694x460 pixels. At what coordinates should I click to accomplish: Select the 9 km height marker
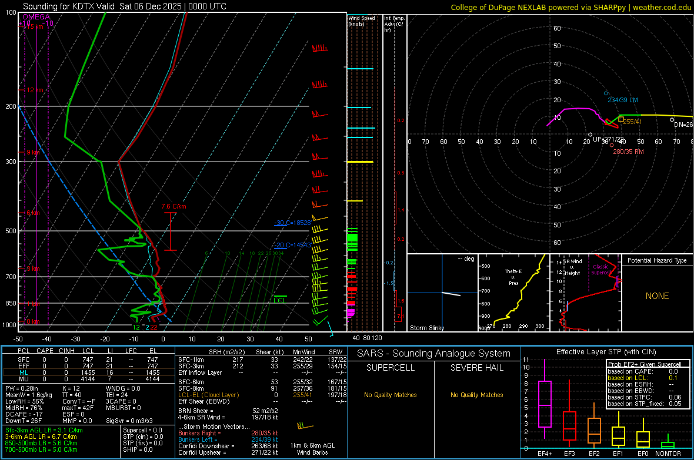(x=33, y=152)
